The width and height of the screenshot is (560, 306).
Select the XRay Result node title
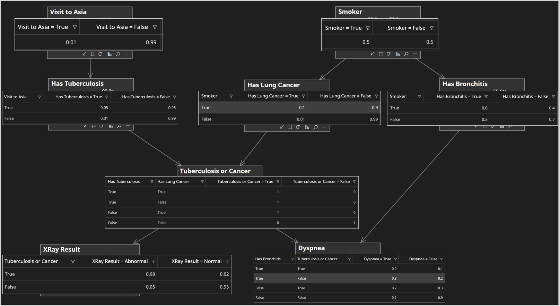coord(62,249)
